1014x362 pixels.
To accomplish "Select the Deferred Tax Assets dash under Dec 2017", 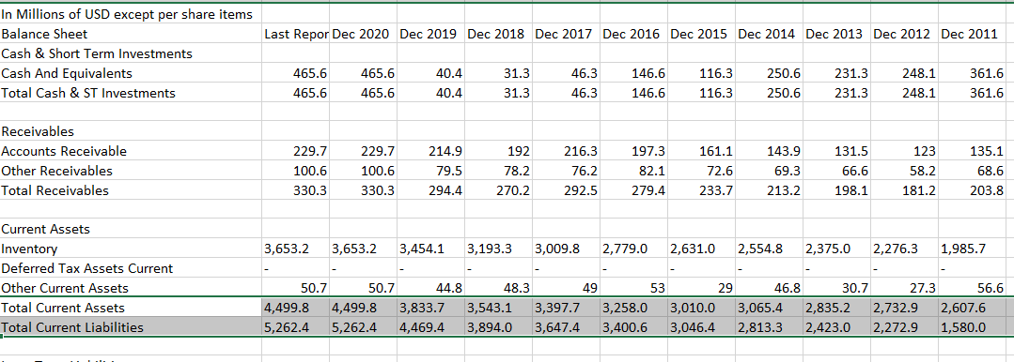I will coord(566,268).
